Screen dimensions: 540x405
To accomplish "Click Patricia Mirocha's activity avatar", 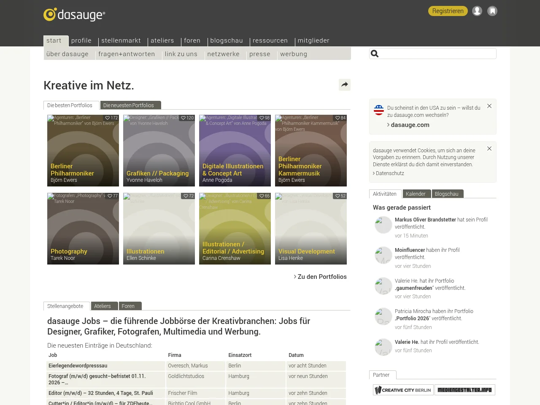I will pyautogui.click(x=383, y=316).
